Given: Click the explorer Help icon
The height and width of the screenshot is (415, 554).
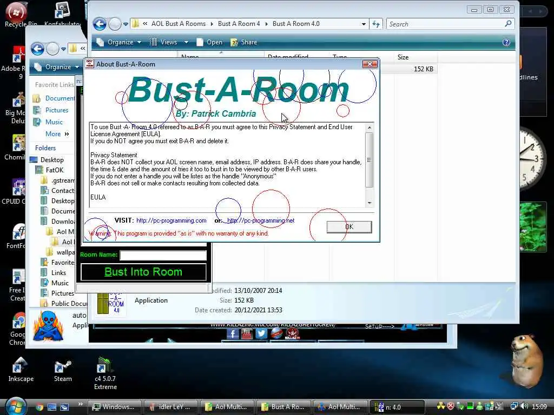Looking at the screenshot, I should [x=506, y=42].
